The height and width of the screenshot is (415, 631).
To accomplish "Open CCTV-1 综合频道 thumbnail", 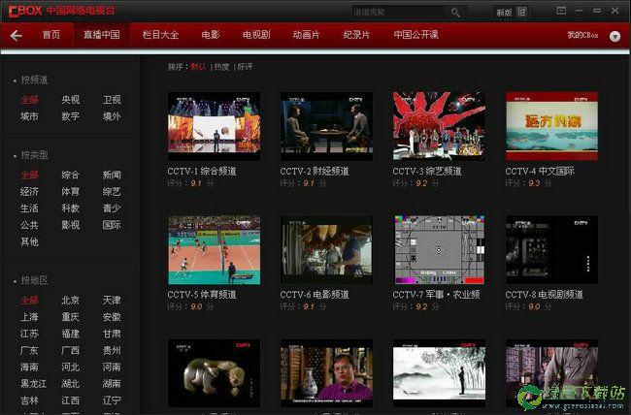I will tap(214, 126).
